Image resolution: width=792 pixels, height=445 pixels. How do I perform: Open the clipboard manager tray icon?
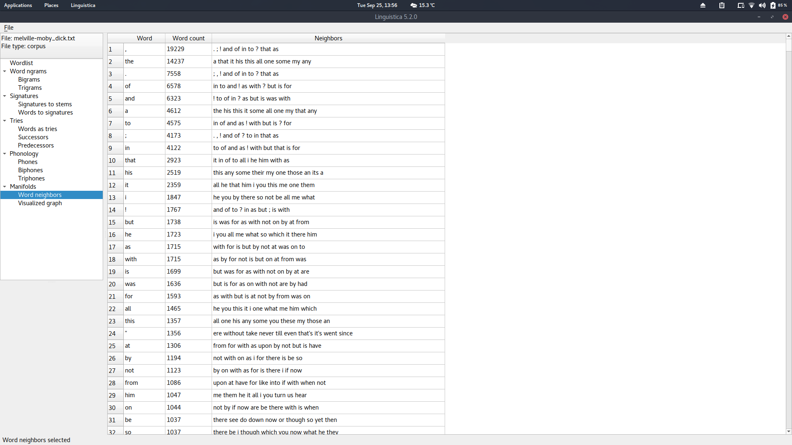tap(722, 5)
